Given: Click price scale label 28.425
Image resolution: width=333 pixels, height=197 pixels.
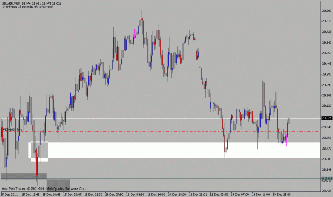Looking at the screenshot, I should click(x=327, y=191).
